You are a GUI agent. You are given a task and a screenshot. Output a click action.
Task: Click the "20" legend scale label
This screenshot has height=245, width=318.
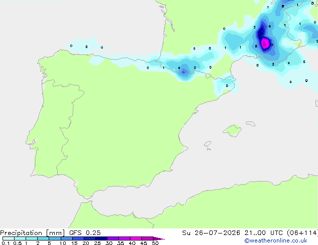86,243
